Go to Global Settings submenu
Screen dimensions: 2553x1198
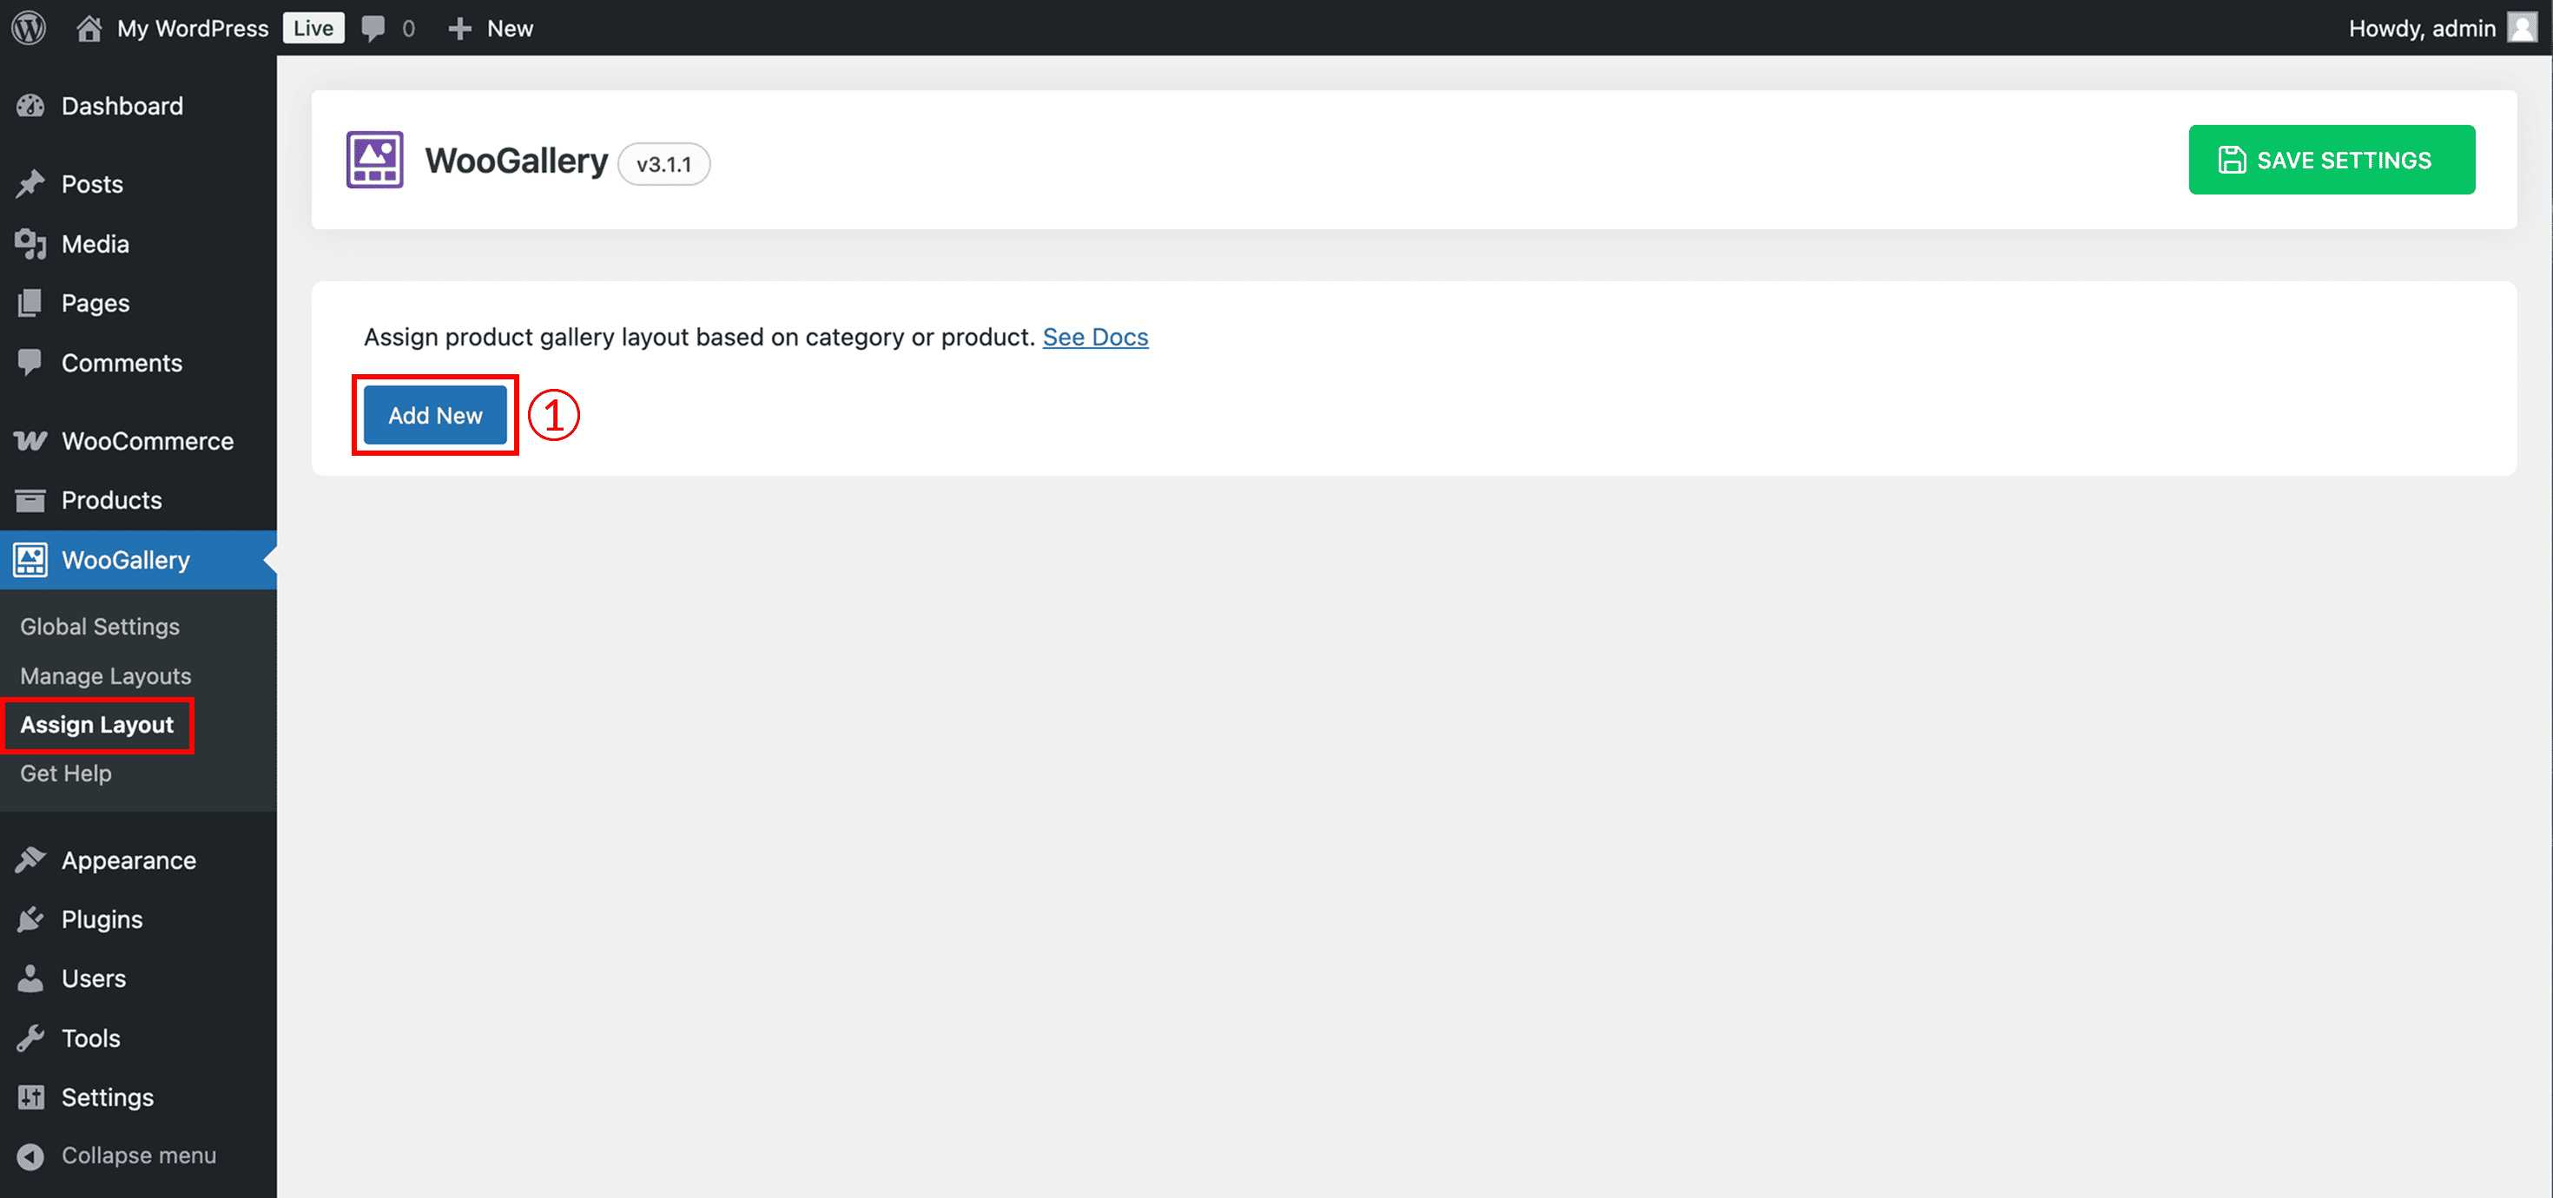[99, 626]
